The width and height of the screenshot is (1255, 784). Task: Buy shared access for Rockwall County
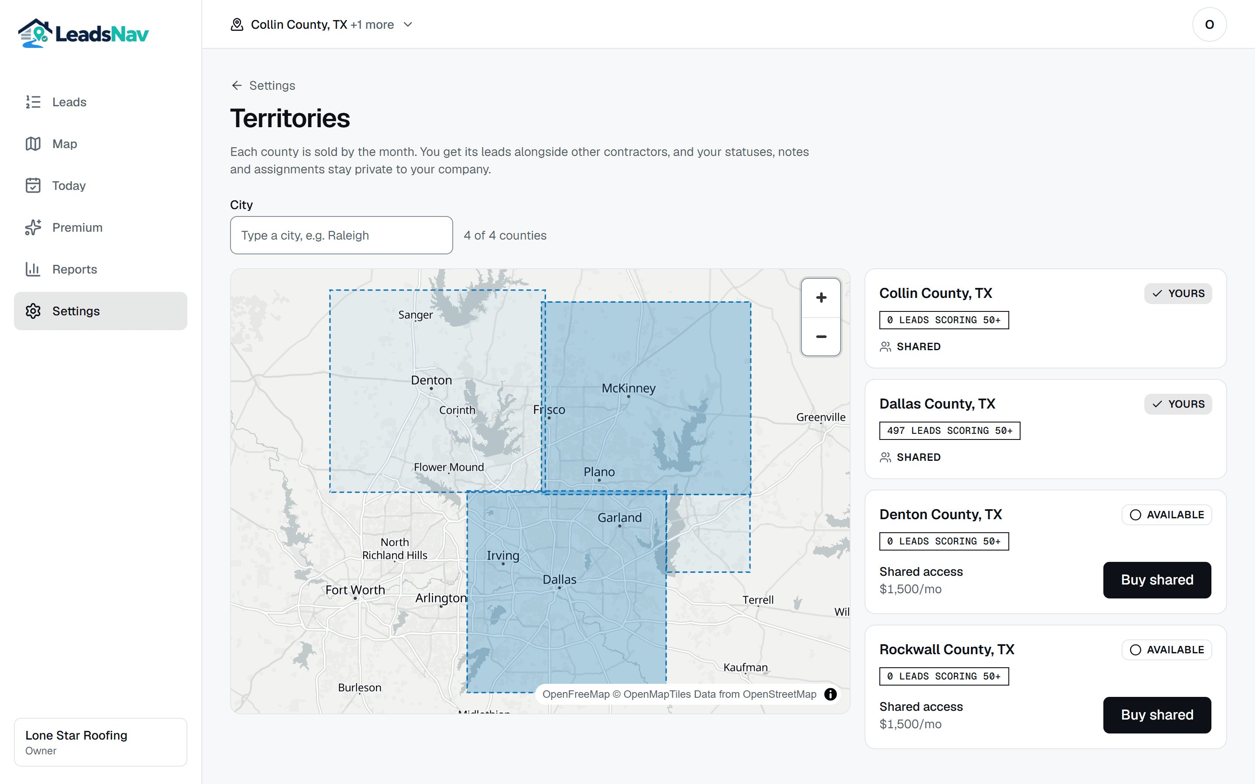pos(1157,715)
